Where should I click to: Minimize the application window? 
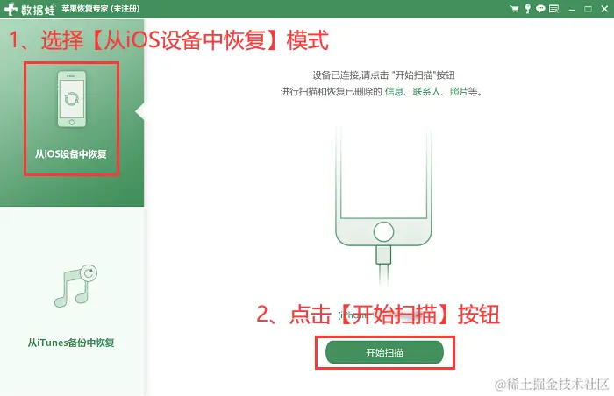point(572,9)
